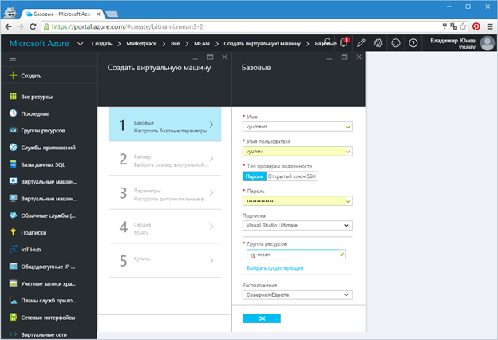Click the Имя пользователя field vyunev

pos(297,152)
